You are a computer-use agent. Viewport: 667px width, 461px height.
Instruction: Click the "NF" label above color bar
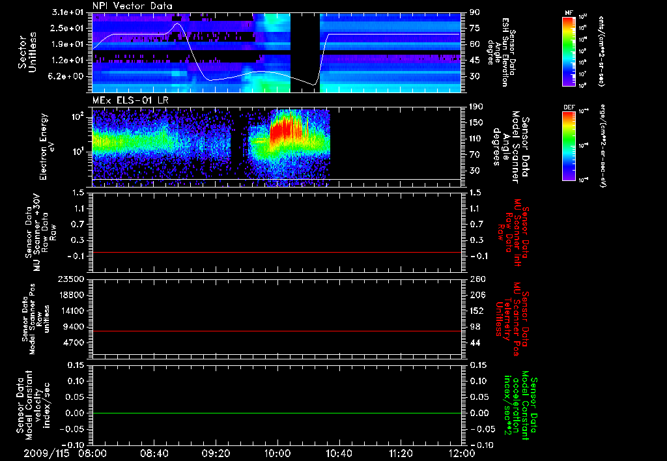[x=569, y=13]
